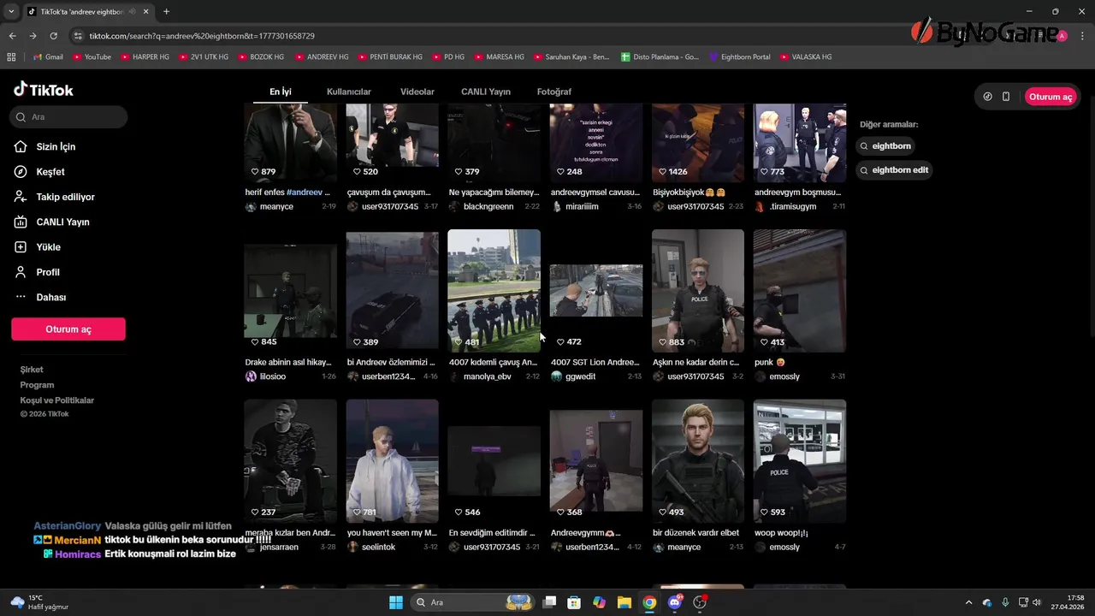Image resolution: width=1095 pixels, height=616 pixels.
Task: Open the Chrome tab search dropdown
Action: pos(11,11)
